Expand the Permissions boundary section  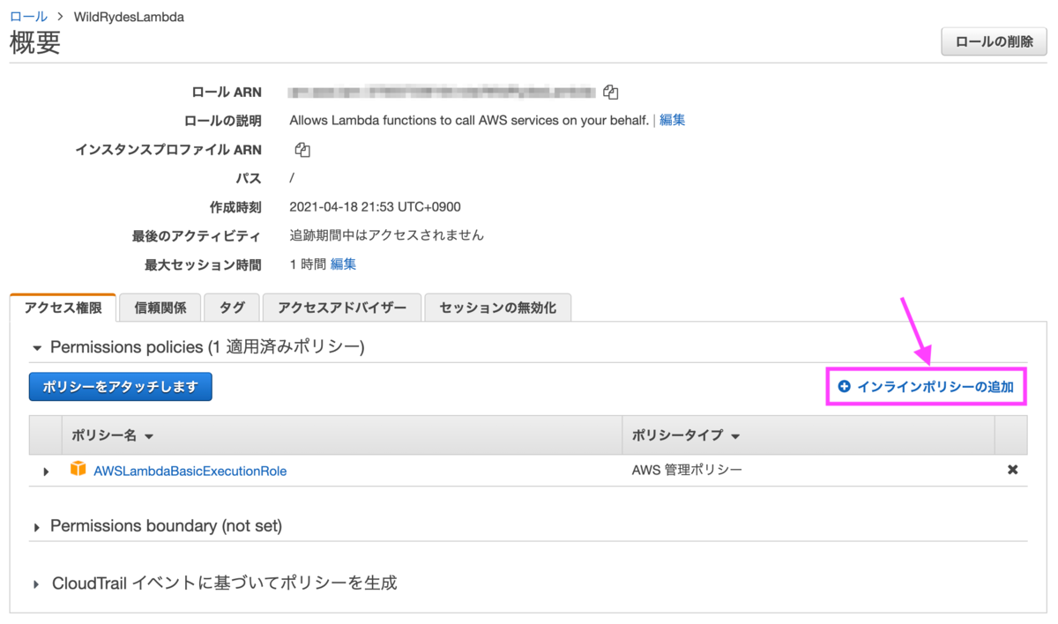coord(37,527)
